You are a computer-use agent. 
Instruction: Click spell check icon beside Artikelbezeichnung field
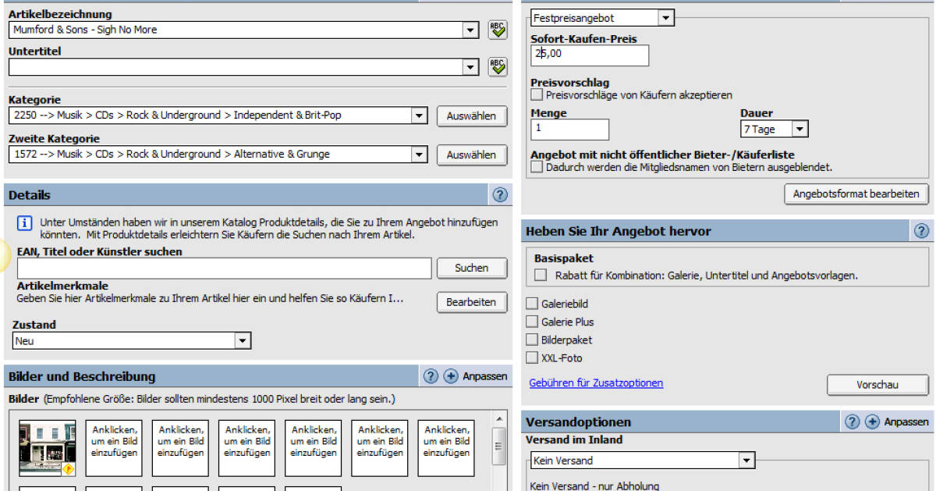point(497,30)
